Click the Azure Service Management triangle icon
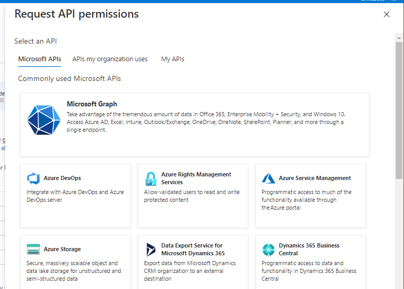 click(268, 178)
